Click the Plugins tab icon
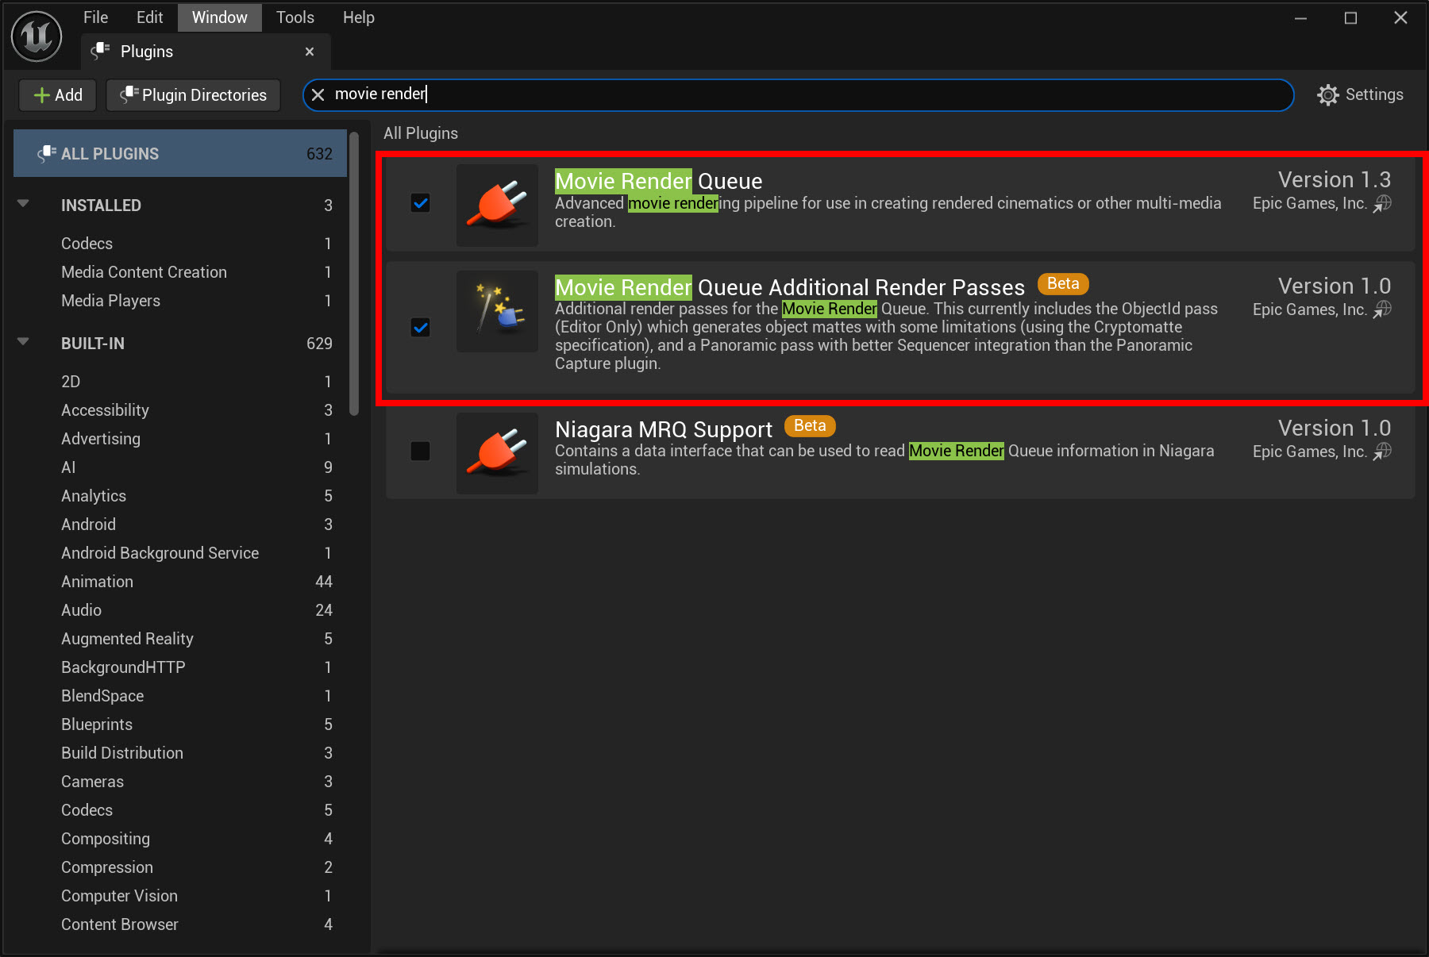Image resolution: width=1429 pixels, height=957 pixels. [x=100, y=52]
